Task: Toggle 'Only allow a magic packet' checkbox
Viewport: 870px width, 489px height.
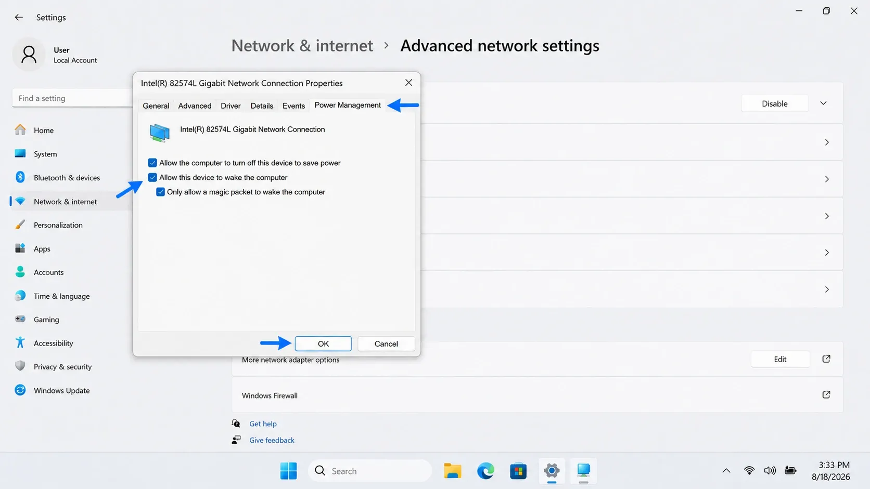Action: [x=160, y=192]
